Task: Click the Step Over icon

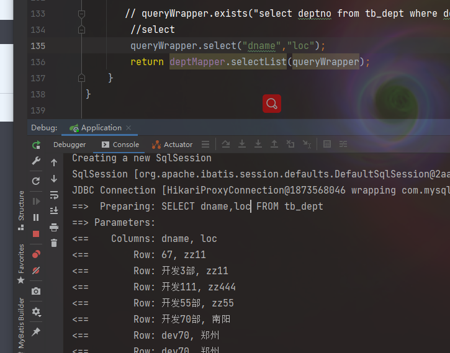Action: pos(226,144)
